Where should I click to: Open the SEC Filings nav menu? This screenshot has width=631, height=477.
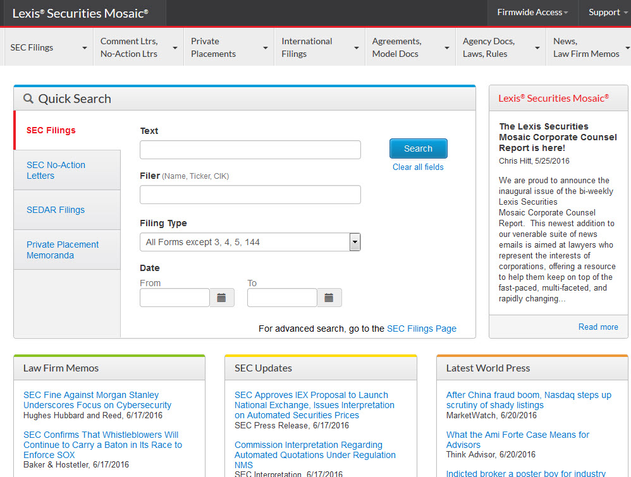48,47
